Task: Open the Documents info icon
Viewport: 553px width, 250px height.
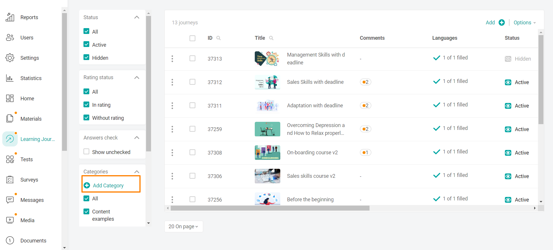Action: click(10, 240)
